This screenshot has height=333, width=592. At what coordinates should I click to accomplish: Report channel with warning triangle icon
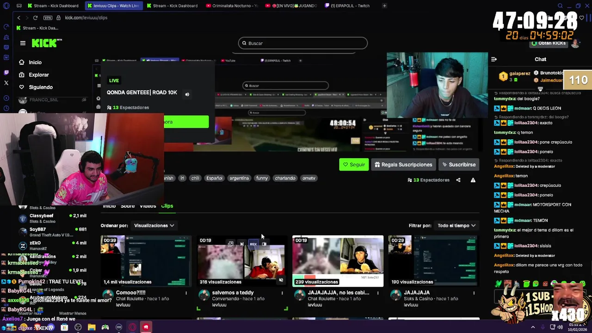[x=473, y=180]
